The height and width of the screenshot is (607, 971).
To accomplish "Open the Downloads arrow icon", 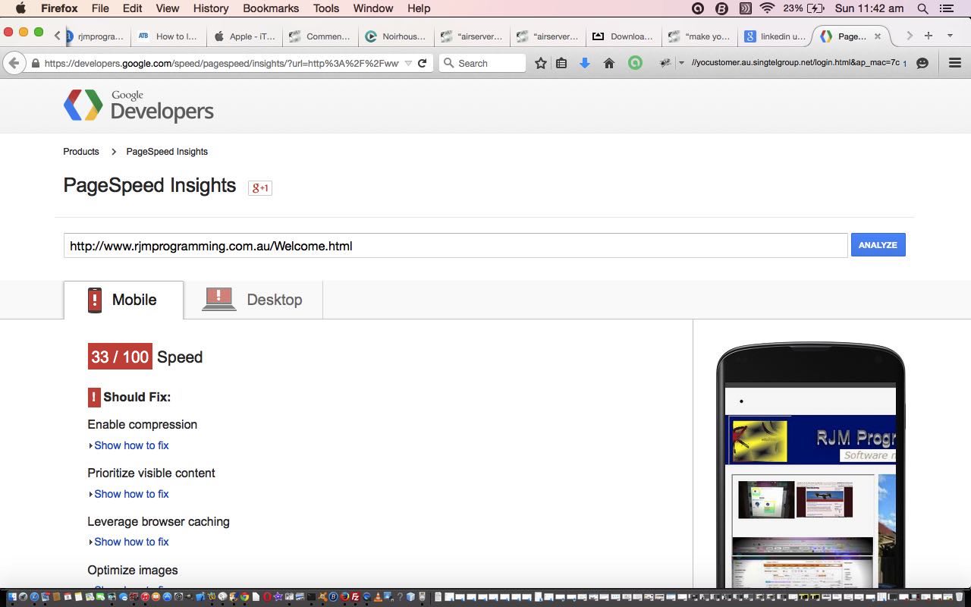I will click(x=585, y=63).
